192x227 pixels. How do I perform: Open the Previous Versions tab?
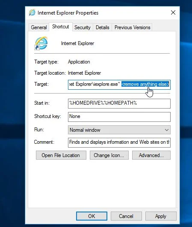click(x=132, y=27)
